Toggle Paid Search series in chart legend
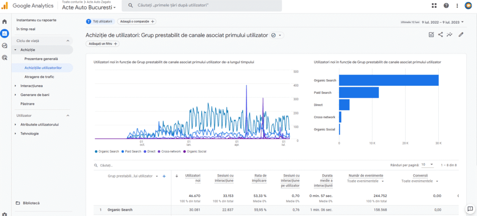 pyautogui.click(x=132, y=151)
